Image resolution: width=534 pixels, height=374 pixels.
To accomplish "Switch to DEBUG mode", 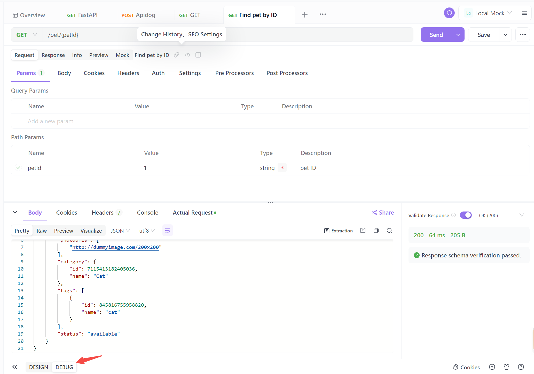I will click(x=64, y=367).
